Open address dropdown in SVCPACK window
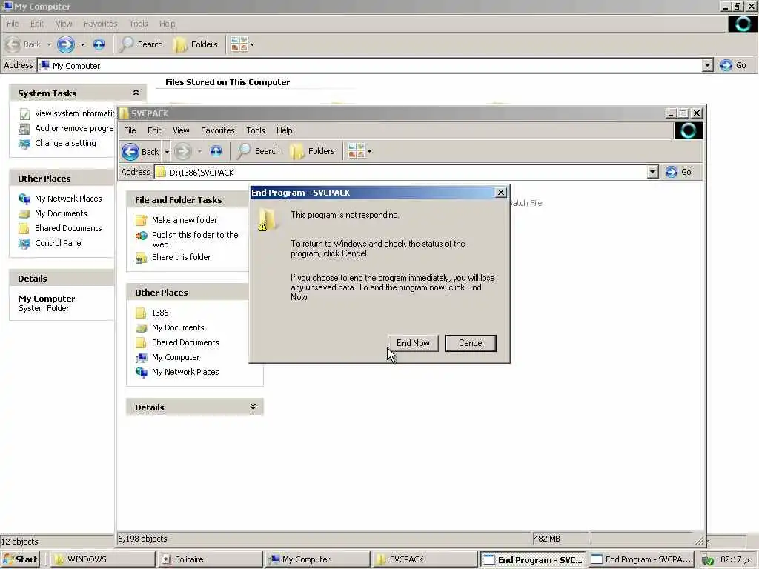759x569 pixels. pos(652,172)
